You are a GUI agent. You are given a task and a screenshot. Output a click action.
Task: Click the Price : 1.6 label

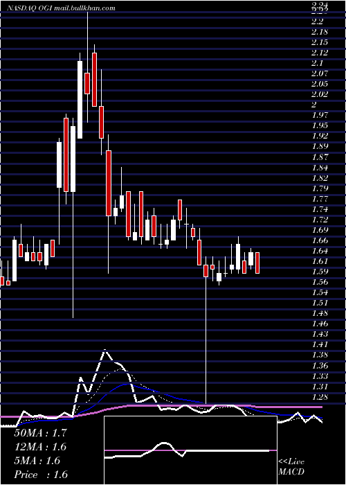click(x=41, y=475)
